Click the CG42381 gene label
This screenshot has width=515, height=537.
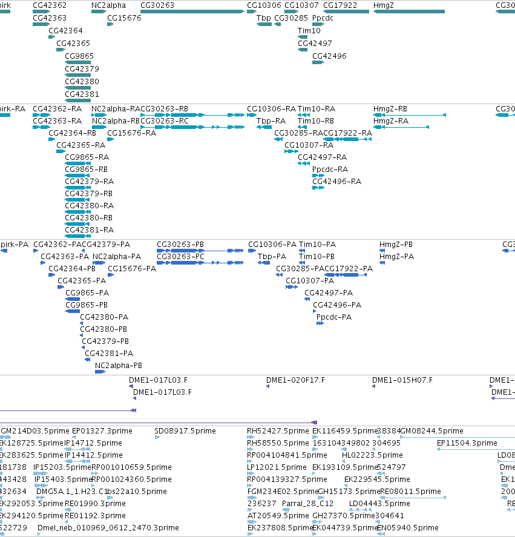(82, 94)
